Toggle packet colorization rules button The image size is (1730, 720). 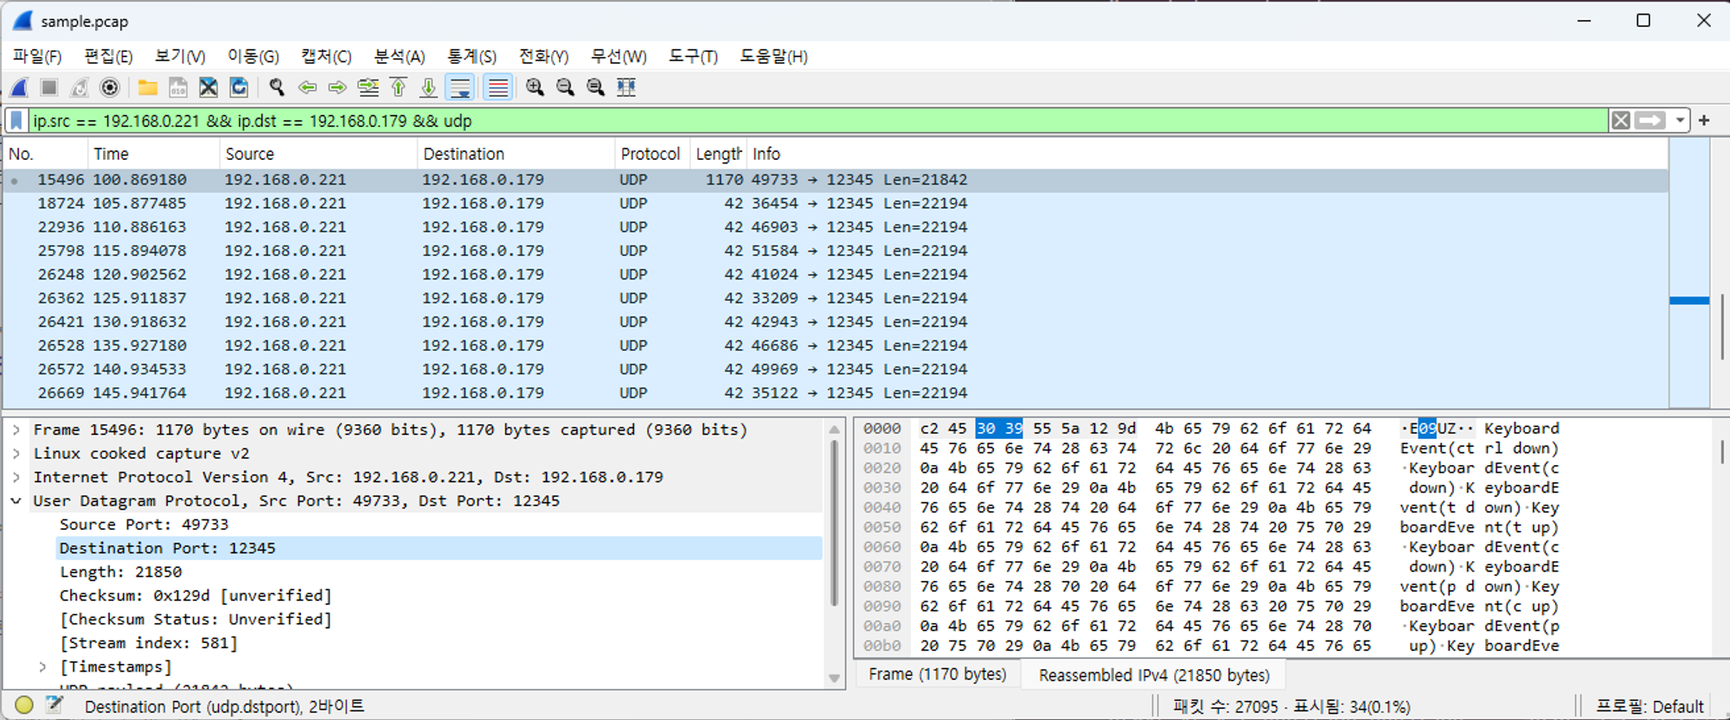tap(497, 87)
